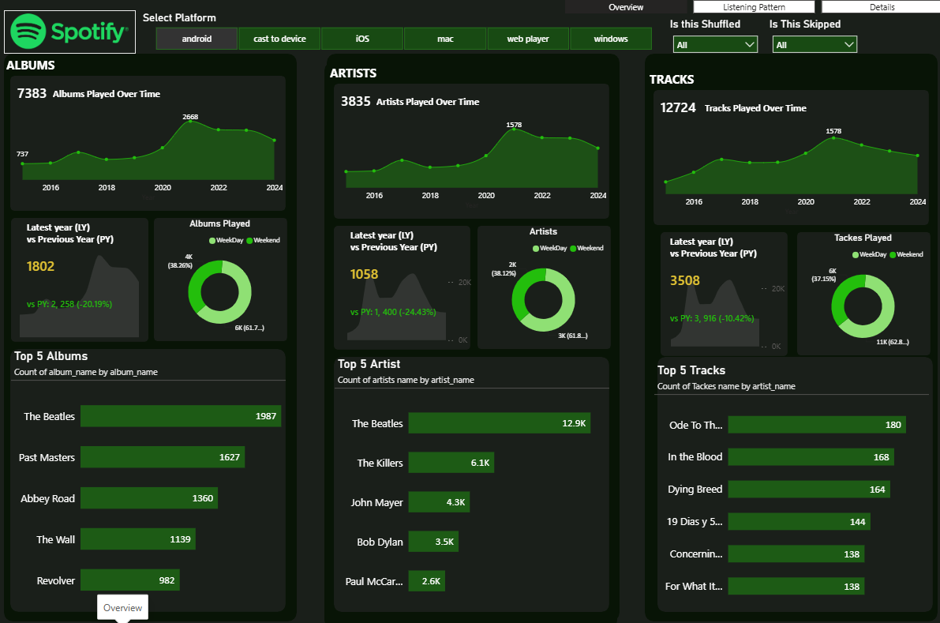Open the Overview tab
The height and width of the screenshot is (623, 940).
[x=626, y=7]
